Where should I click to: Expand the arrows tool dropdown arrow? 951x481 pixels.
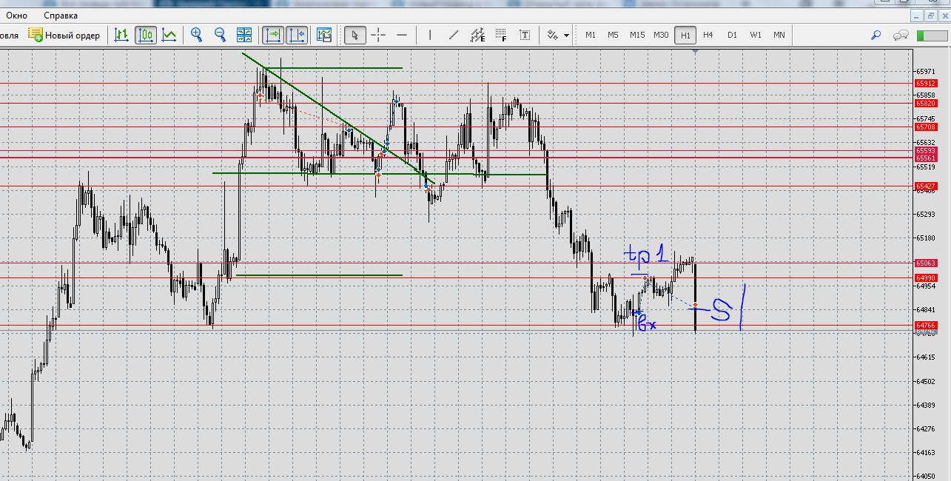567,35
